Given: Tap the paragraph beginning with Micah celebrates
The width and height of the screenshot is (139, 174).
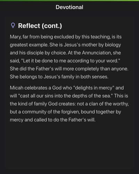Looking at the screenshot, I should click(x=69, y=104).
